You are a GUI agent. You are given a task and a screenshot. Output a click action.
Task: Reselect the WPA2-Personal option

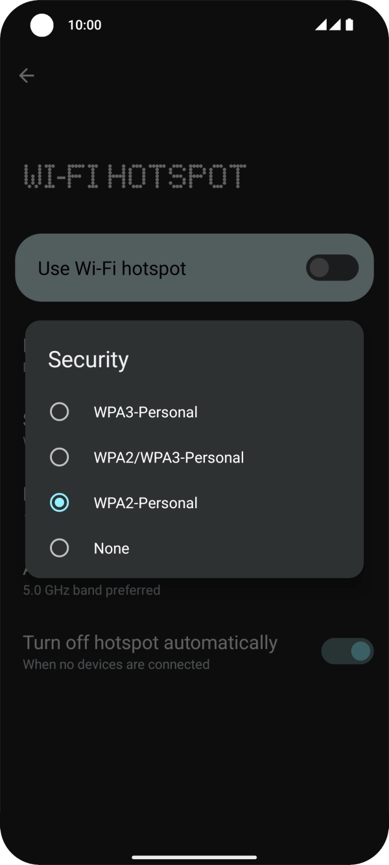tap(145, 502)
